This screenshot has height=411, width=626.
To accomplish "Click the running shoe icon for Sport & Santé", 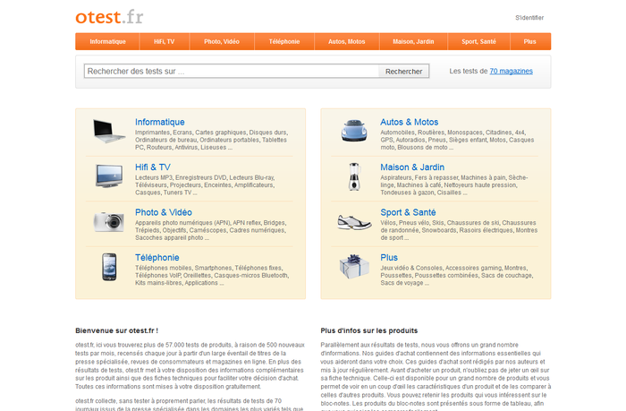I will pyautogui.click(x=354, y=222).
